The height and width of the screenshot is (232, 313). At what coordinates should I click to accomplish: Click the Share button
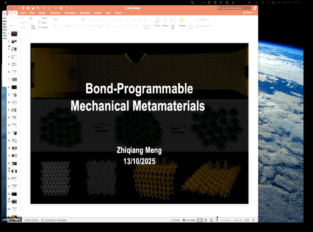249,13
